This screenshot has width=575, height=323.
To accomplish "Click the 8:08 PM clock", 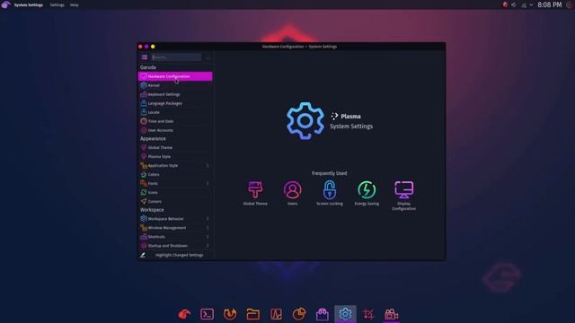I will click(549, 4).
